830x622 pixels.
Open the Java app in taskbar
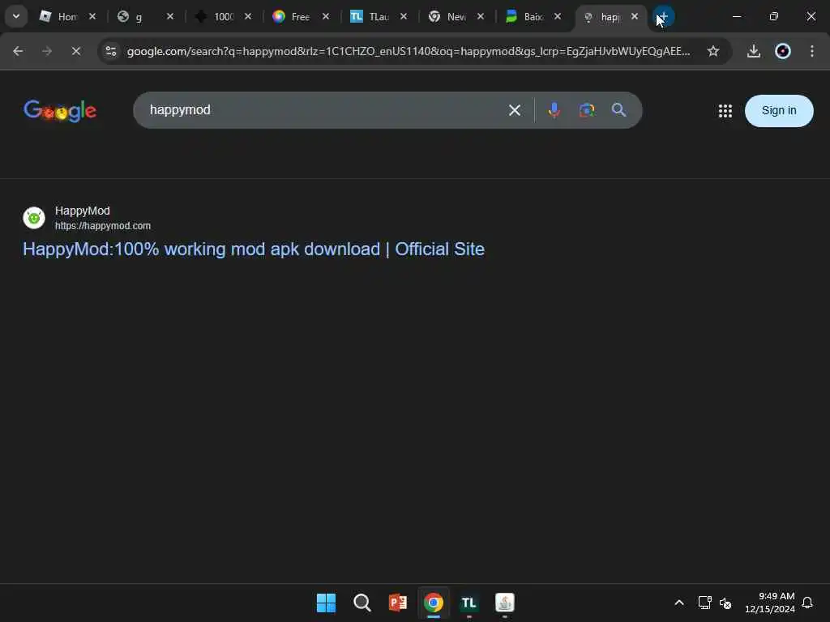504,603
